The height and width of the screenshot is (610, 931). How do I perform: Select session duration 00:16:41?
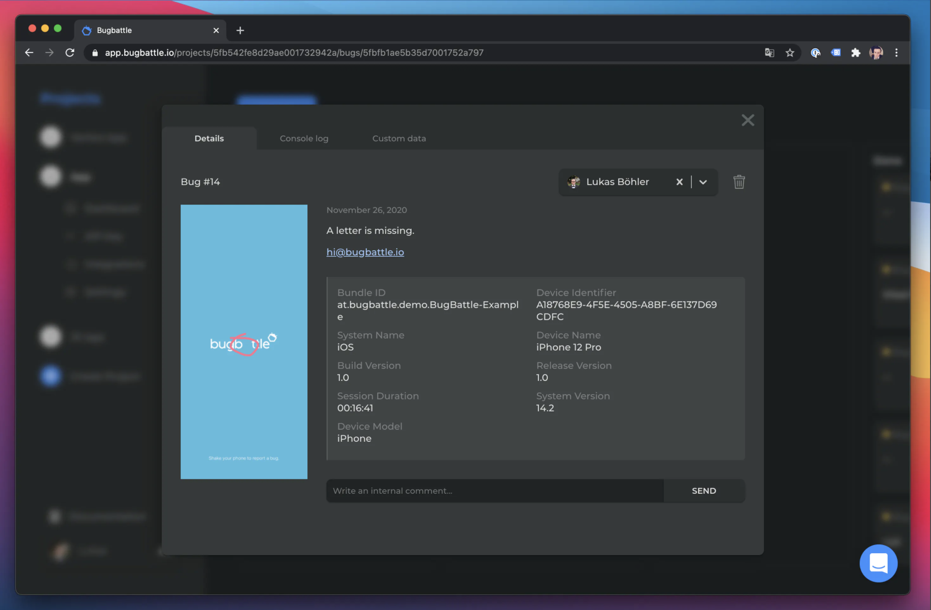[355, 408]
